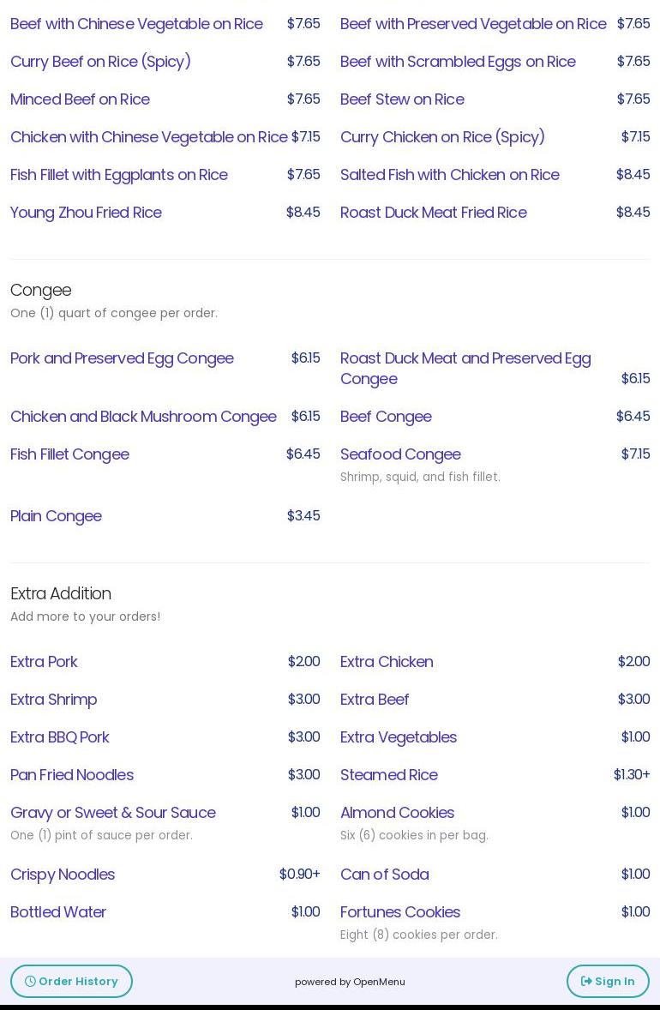Choose Seafood Congee item

click(400, 454)
